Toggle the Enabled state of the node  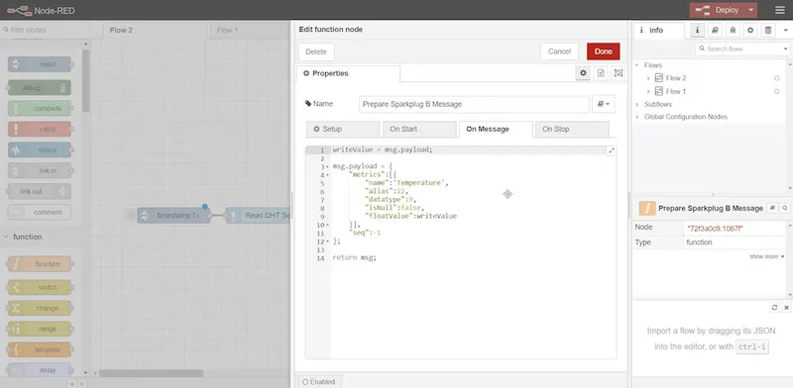point(318,382)
